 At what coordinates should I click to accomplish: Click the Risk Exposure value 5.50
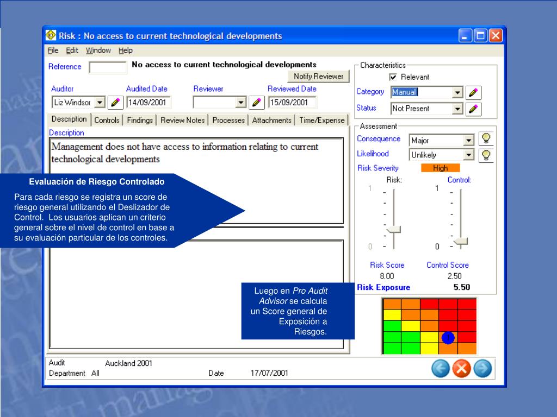pyautogui.click(x=461, y=287)
